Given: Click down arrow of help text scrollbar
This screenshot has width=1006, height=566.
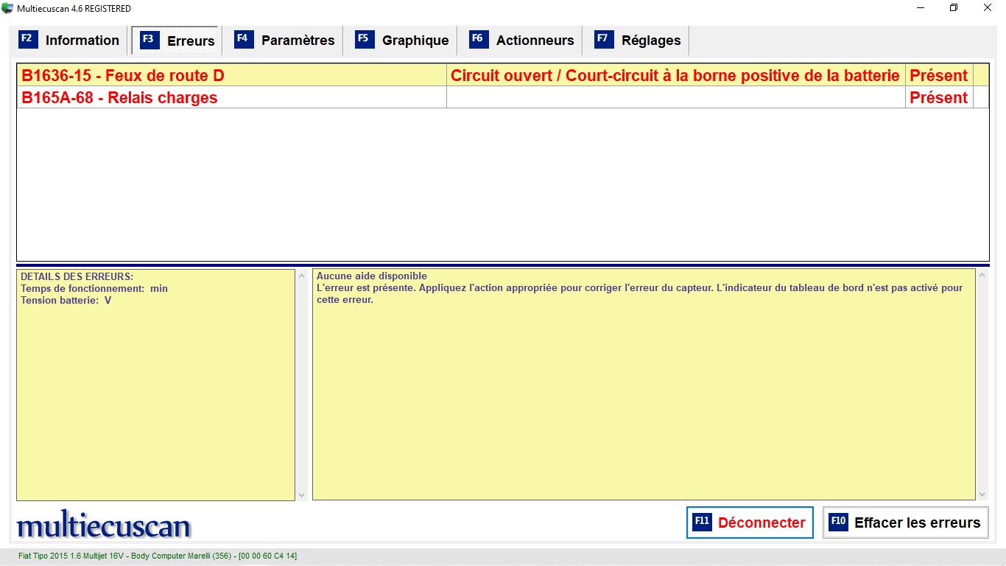Looking at the screenshot, I should coord(982,495).
